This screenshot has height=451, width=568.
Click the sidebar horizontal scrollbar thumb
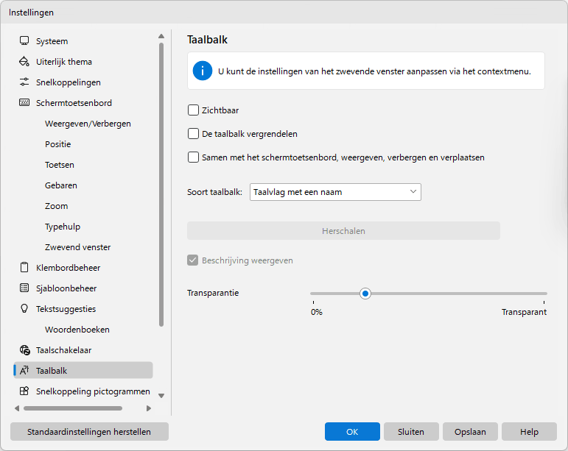73,408
